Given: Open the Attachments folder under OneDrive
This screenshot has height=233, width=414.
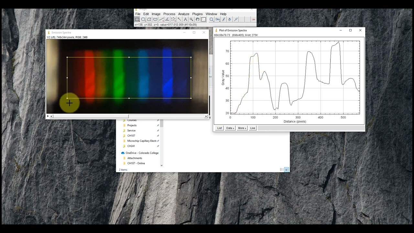Looking at the screenshot, I should [135, 158].
